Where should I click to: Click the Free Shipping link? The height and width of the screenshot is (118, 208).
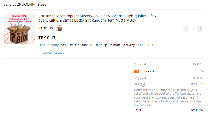point(48,45)
